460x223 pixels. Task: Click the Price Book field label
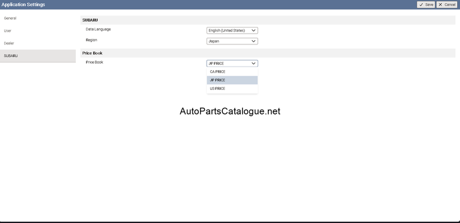[x=94, y=62]
